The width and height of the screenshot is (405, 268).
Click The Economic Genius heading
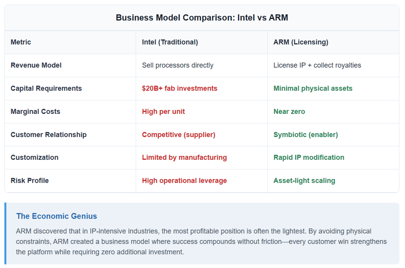57,216
